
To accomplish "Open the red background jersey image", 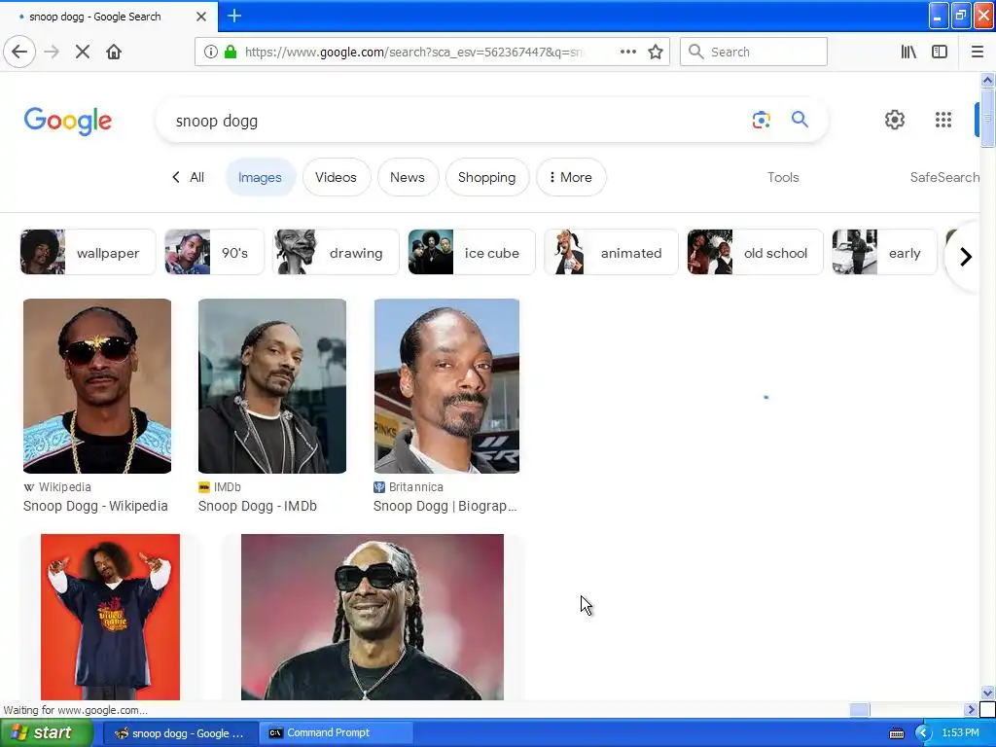I will click(110, 617).
